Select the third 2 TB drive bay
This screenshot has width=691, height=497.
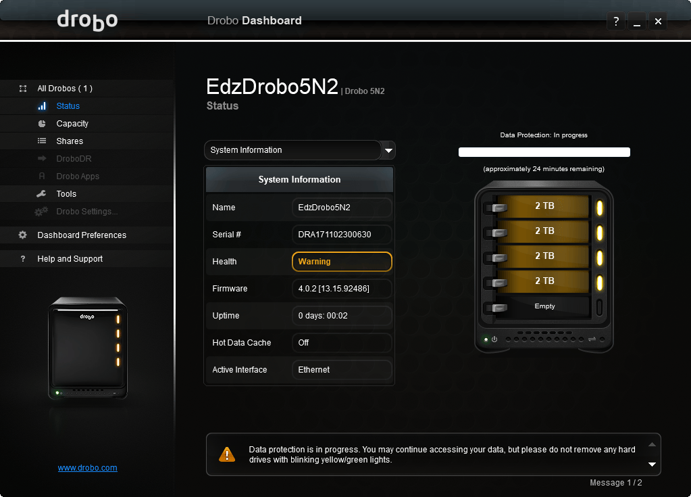tap(544, 256)
